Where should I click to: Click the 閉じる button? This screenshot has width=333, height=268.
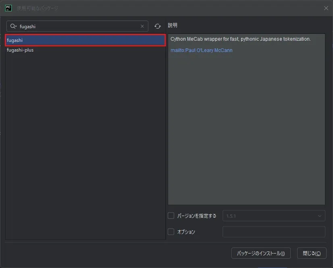pyautogui.click(x=312, y=253)
